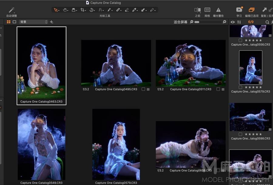Click the Capture One Catalog0549.CR3 filename
Viewport: 273px width, 185px height.
(41, 183)
